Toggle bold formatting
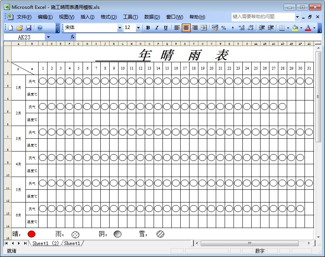Image resolution: width=325 pixels, height=257 pixels. tap(148, 28)
